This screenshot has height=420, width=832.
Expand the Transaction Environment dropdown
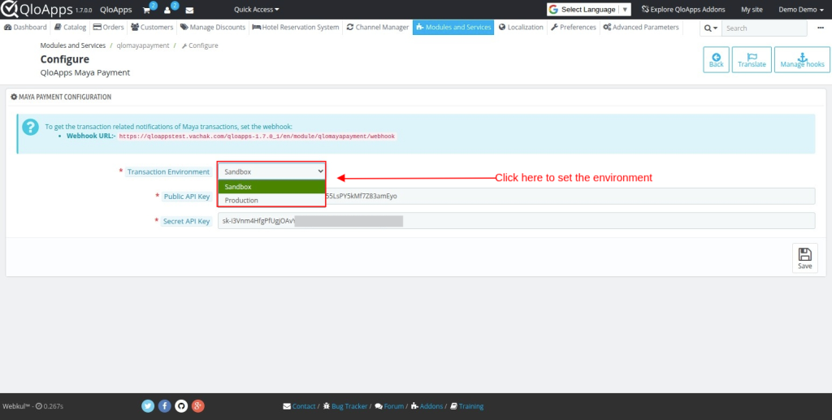pyautogui.click(x=271, y=171)
